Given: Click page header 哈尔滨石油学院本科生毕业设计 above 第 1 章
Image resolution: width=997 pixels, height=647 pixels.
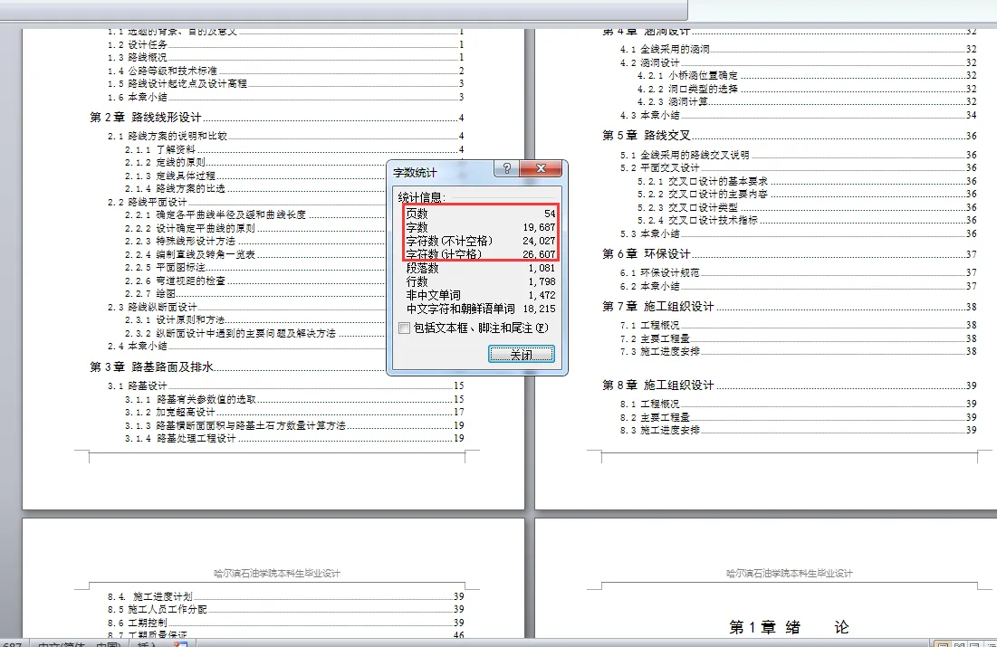Looking at the screenshot, I should pos(789,574).
